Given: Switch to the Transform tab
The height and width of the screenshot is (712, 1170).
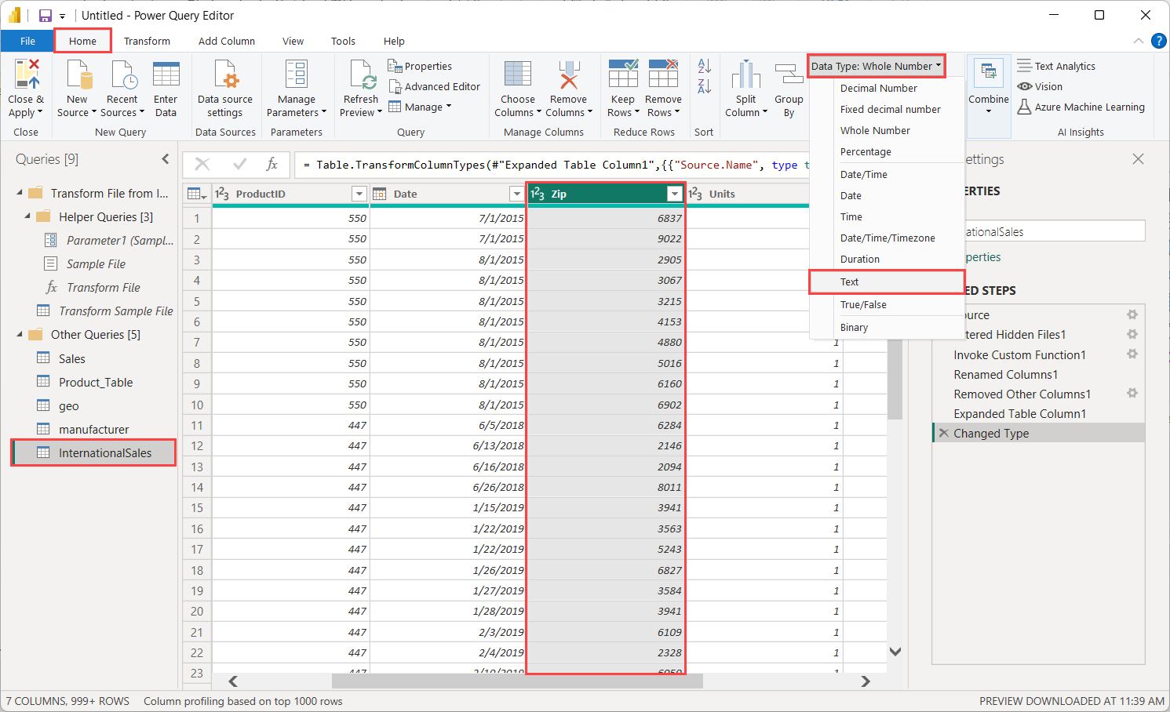Looking at the screenshot, I should coord(147,42).
